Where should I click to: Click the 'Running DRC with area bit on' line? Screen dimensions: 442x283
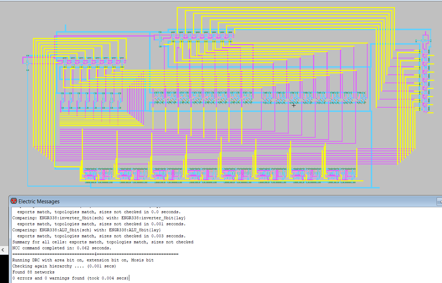(83, 260)
